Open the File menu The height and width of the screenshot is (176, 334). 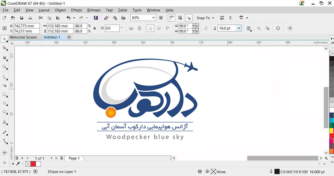click(x=6, y=10)
